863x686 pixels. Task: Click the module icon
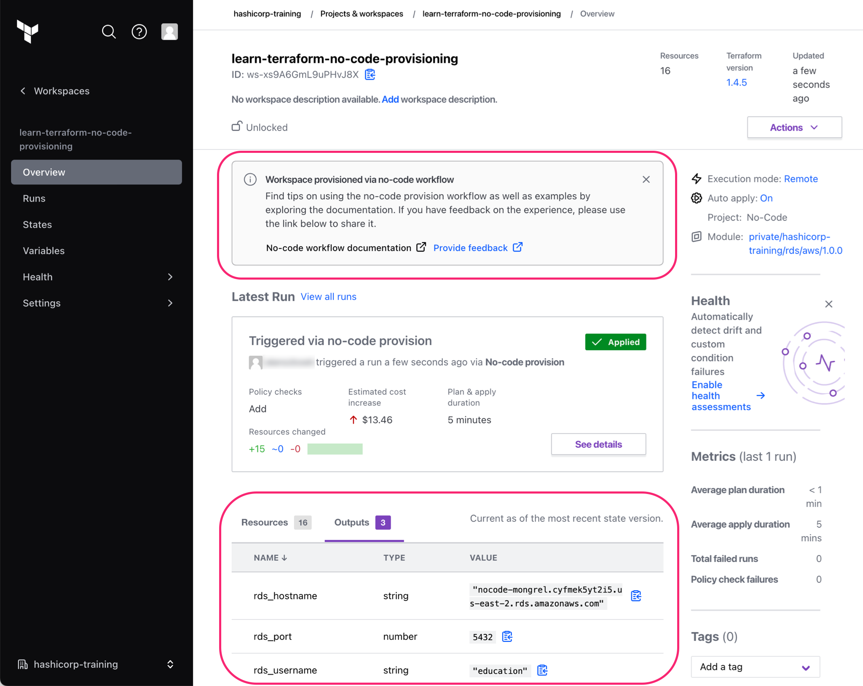697,236
